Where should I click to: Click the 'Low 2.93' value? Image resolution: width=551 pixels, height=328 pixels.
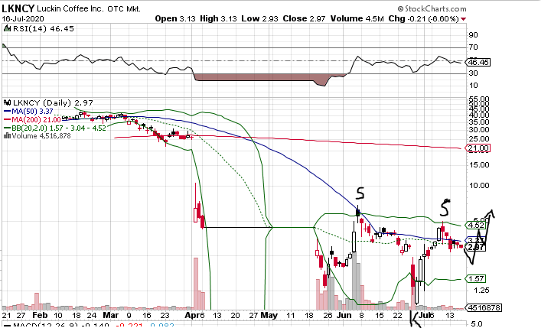[259, 18]
